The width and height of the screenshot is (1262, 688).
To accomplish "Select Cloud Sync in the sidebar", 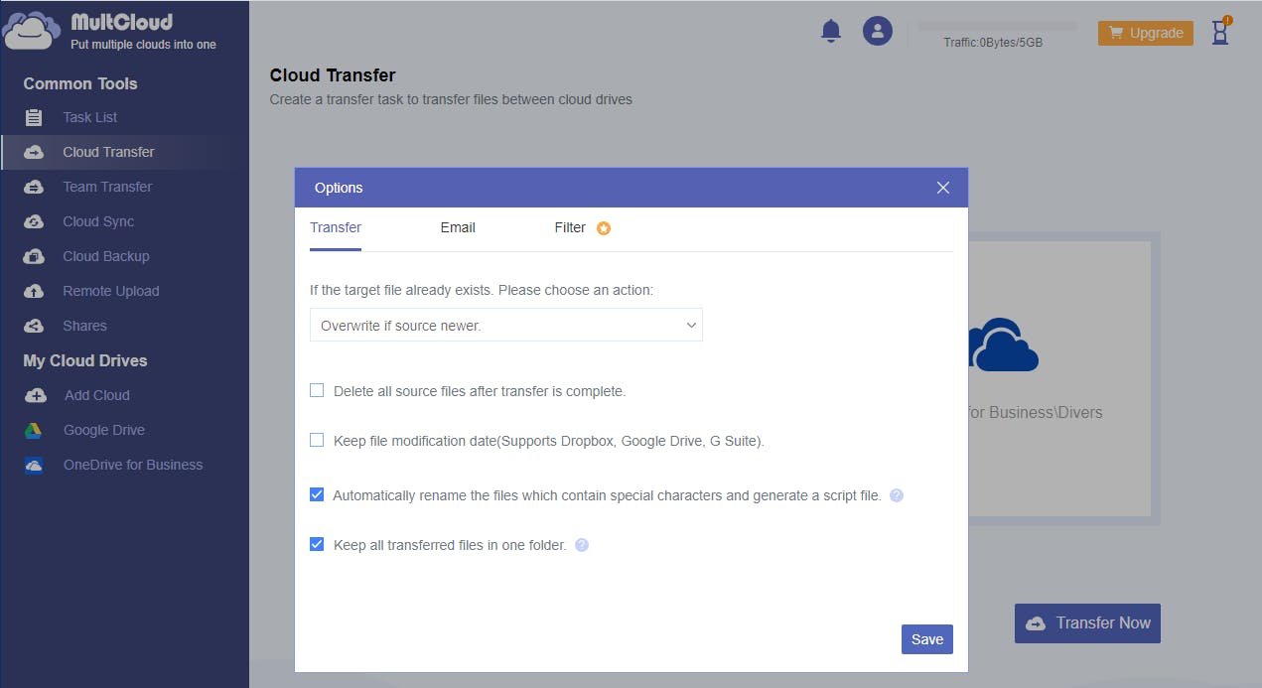I will coord(97,221).
